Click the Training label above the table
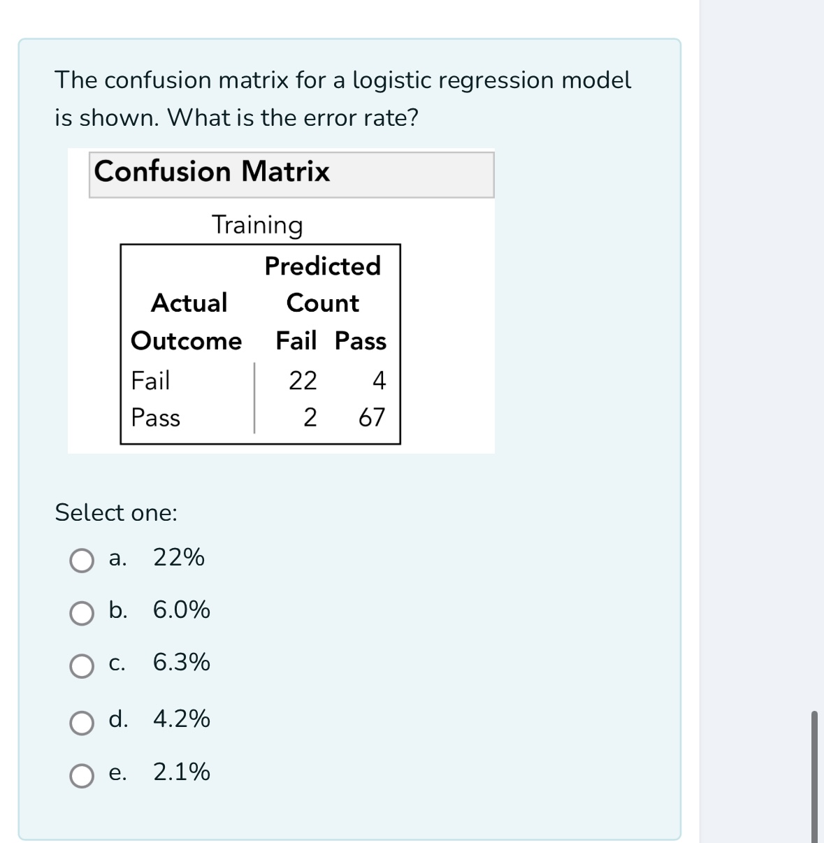The height and width of the screenshot is (843, 824). click(256, 225)
